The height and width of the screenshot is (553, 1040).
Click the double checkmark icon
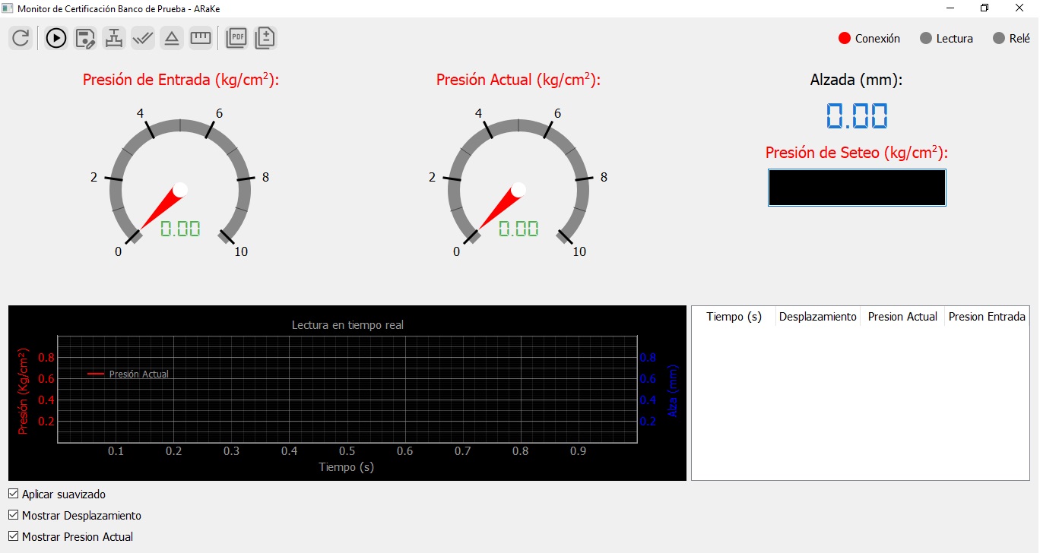[x=143, y=37]
